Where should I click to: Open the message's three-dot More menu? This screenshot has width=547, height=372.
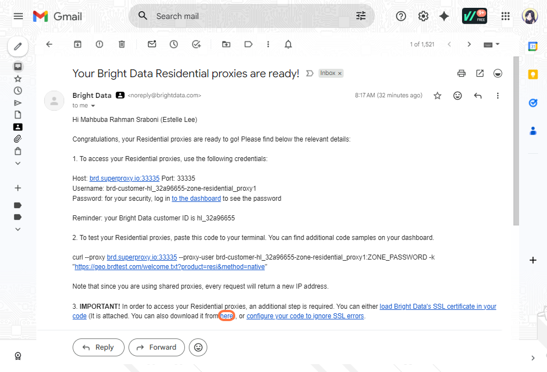(x=497, y=96)
